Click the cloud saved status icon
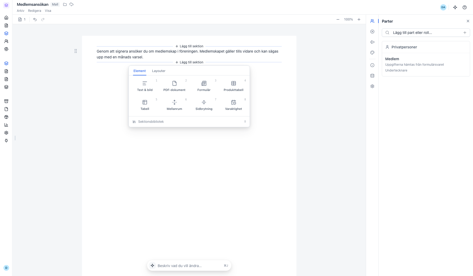473x276 pixels. (71, 4)
